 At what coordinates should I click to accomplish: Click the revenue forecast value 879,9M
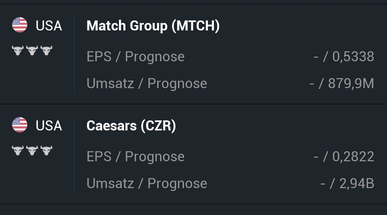pyautogui.click(x=351, y=83)
